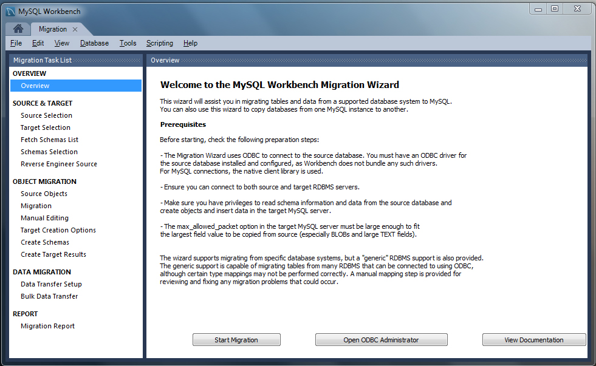Select Source Selection step
596x366 pixels.
46,115
